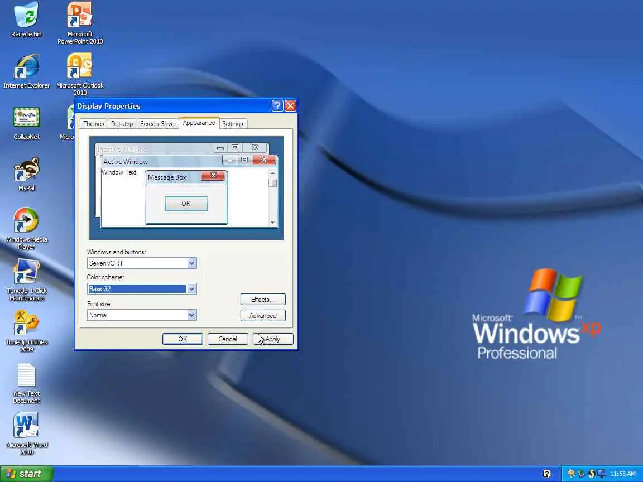Click the Active Window preview title bar
This screenshot has height=482, width=643.
tap(162, 161)
